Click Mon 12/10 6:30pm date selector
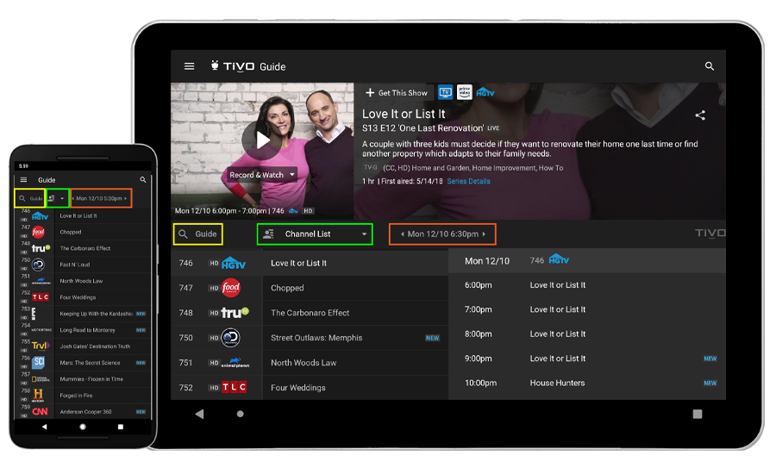 [442, 234]
